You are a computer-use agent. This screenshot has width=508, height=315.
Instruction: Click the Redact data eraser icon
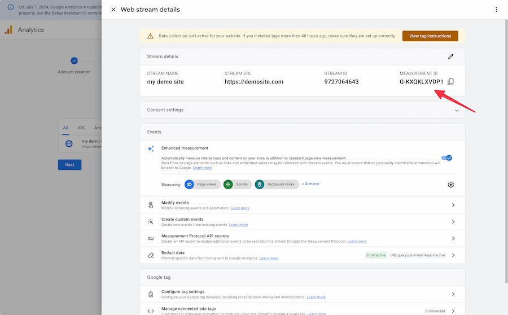[151, 255]
